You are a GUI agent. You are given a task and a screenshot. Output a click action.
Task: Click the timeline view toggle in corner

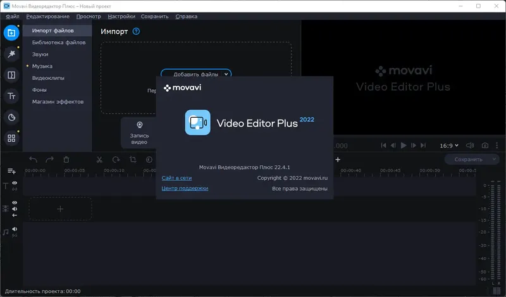(497, 291)
